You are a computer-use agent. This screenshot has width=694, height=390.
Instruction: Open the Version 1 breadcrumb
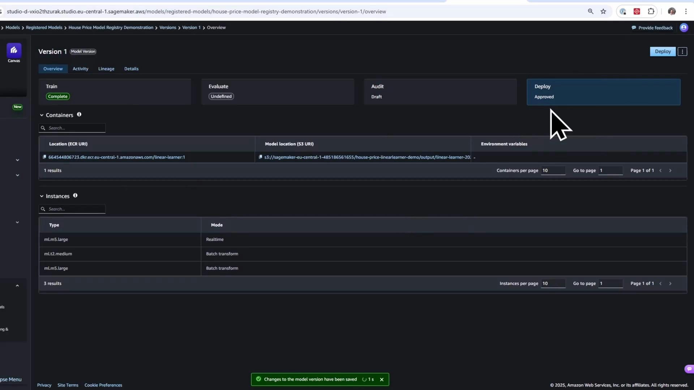pyautogui.click(x=191, y=27)
